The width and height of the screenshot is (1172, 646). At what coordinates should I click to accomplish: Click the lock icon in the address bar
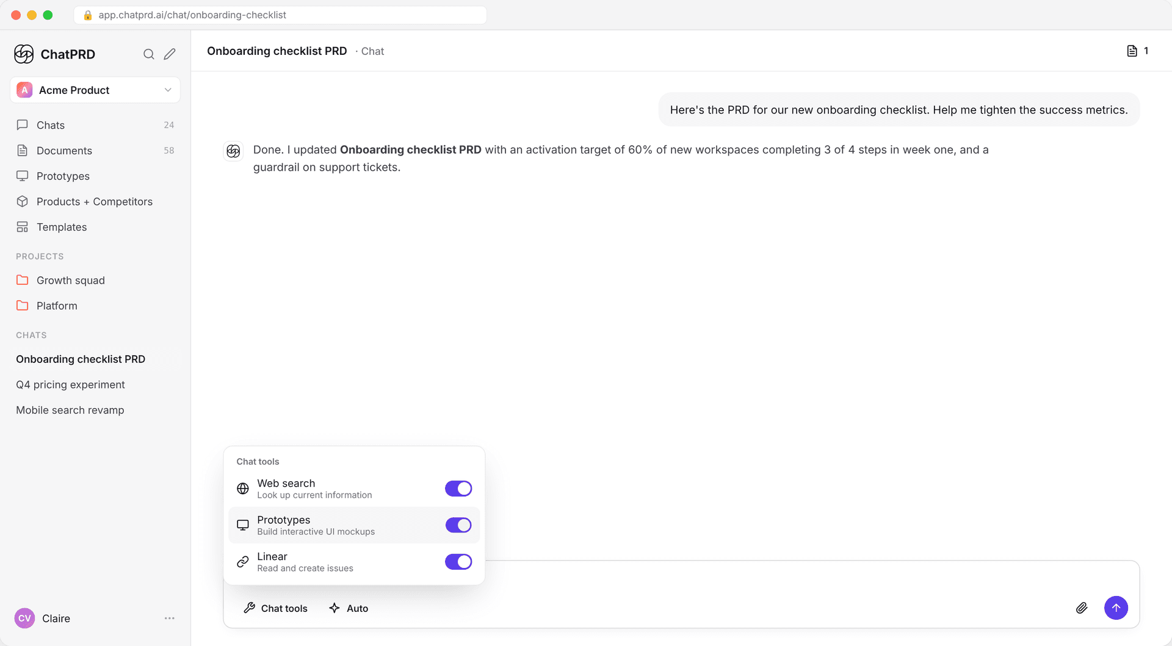[88, 15]
